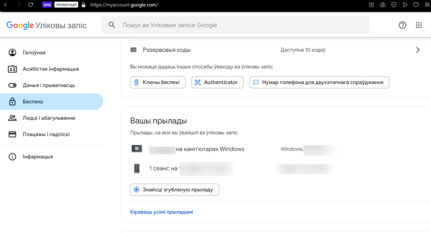Screen dimensions: 431x233
Task: Open the help question mark icon
Action: click(x=402, y=25)
